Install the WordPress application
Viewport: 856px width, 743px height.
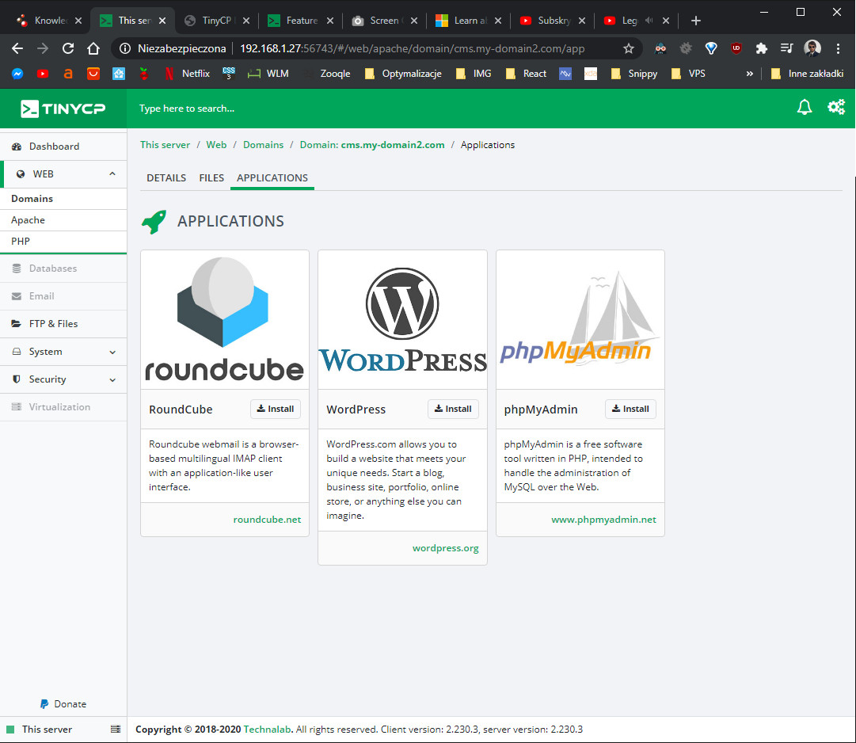tap(453, 409)
